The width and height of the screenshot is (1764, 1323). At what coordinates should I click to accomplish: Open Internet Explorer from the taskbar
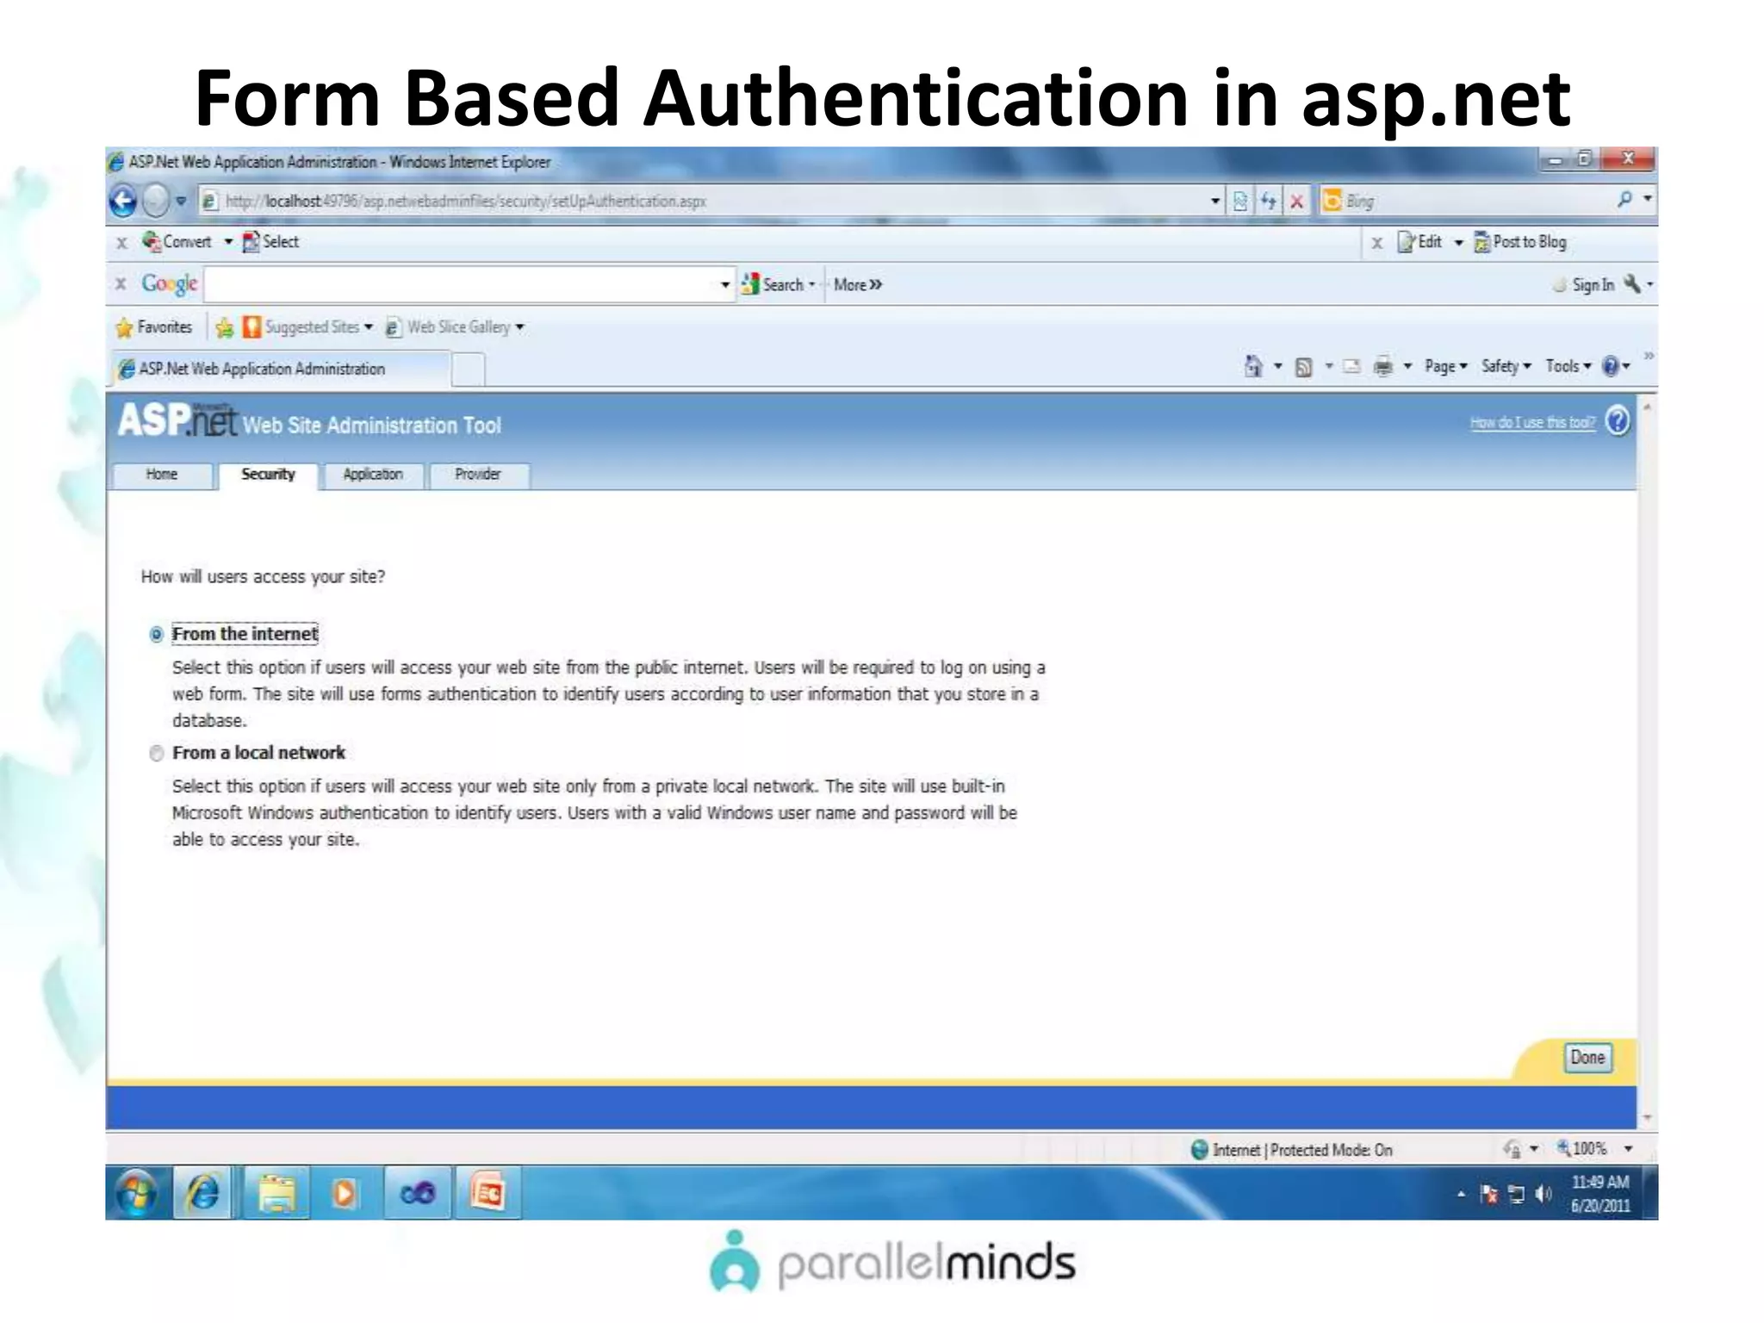point(203,1194)
